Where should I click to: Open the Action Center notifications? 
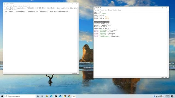coord(172,96)
